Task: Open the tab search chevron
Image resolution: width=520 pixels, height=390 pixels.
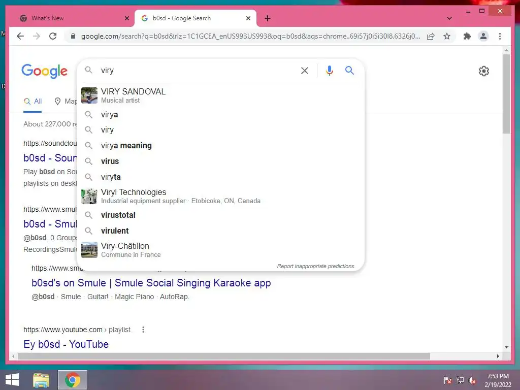Action: tap(449, 18)
